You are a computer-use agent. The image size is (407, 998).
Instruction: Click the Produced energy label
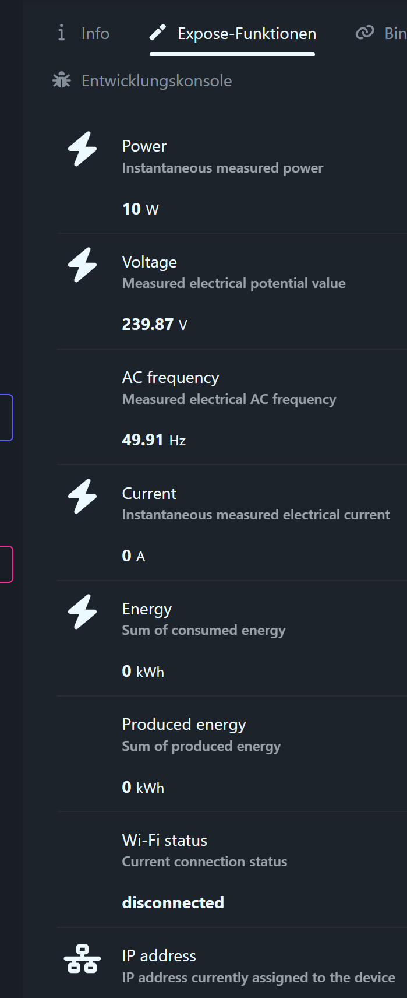click(184, 724)
